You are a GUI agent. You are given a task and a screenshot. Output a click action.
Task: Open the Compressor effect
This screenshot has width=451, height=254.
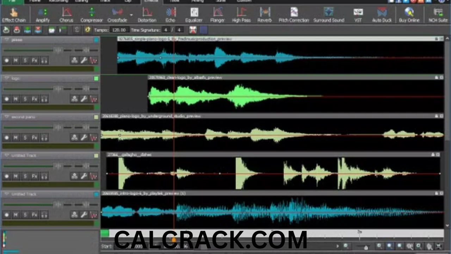(x=92, y=15)
